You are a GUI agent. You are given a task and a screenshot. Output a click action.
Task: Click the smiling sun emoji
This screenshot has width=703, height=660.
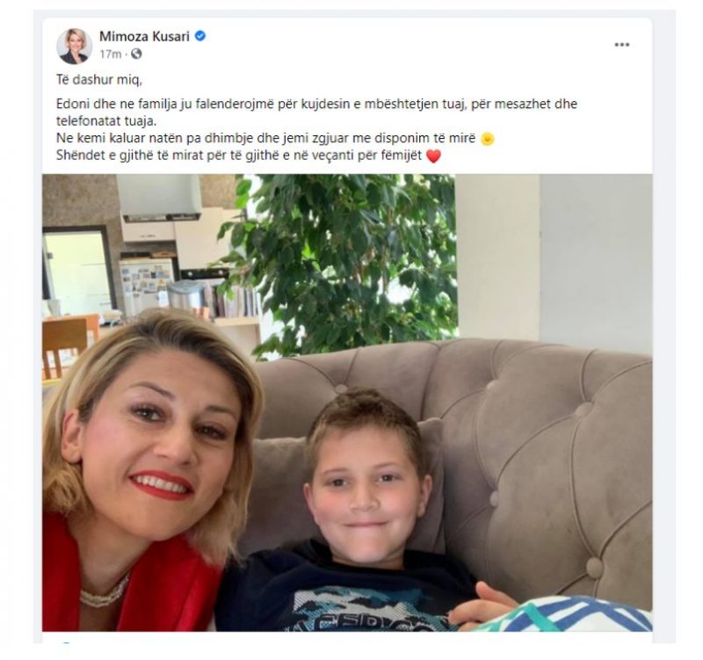[488, 140]
